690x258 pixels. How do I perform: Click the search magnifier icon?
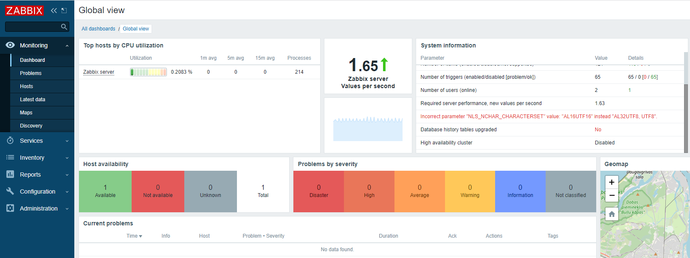(64, 27)
